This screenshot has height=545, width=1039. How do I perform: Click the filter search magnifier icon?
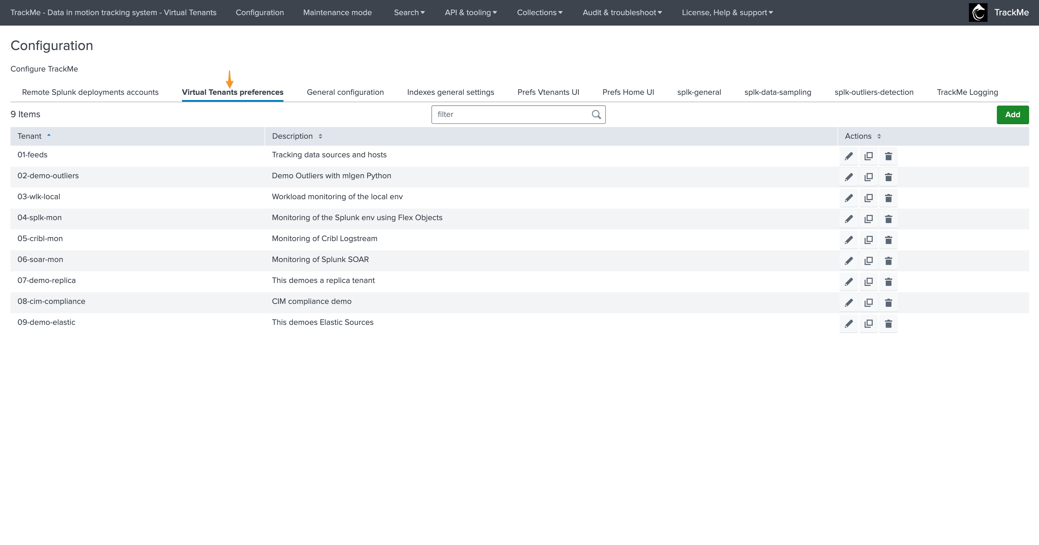[596, 115]
